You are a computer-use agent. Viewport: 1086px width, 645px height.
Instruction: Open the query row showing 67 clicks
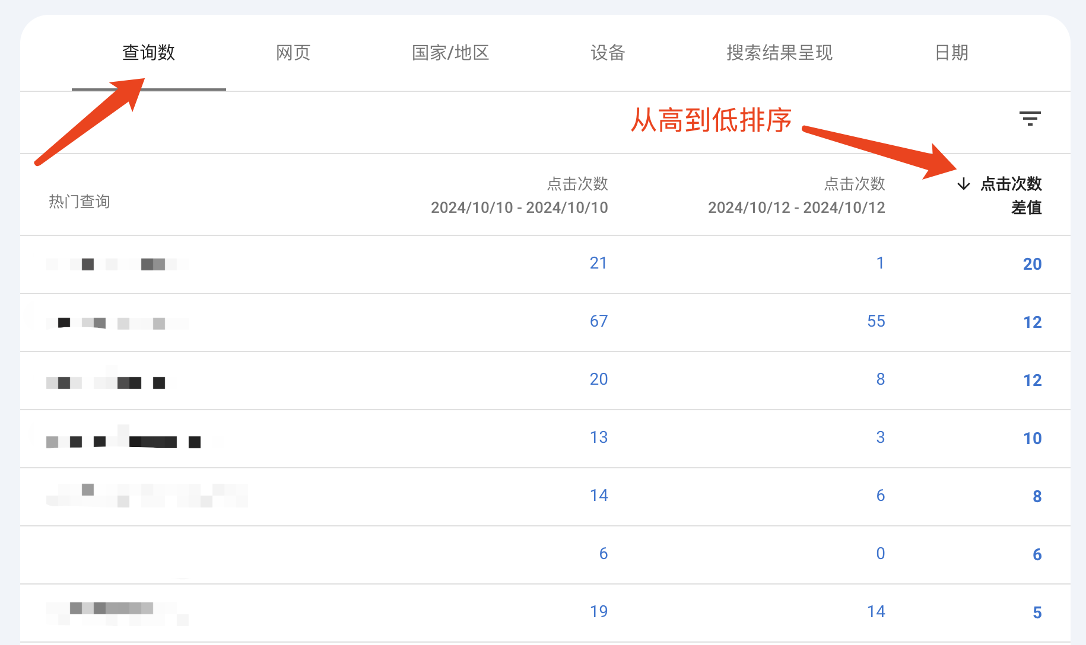(545, 322)
